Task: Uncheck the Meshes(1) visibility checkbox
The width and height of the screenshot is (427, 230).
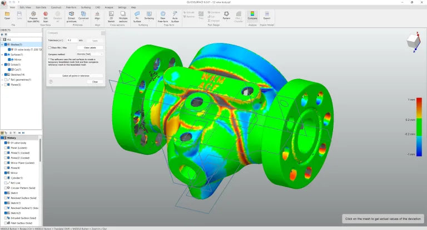Action: (x=6, y=45)
